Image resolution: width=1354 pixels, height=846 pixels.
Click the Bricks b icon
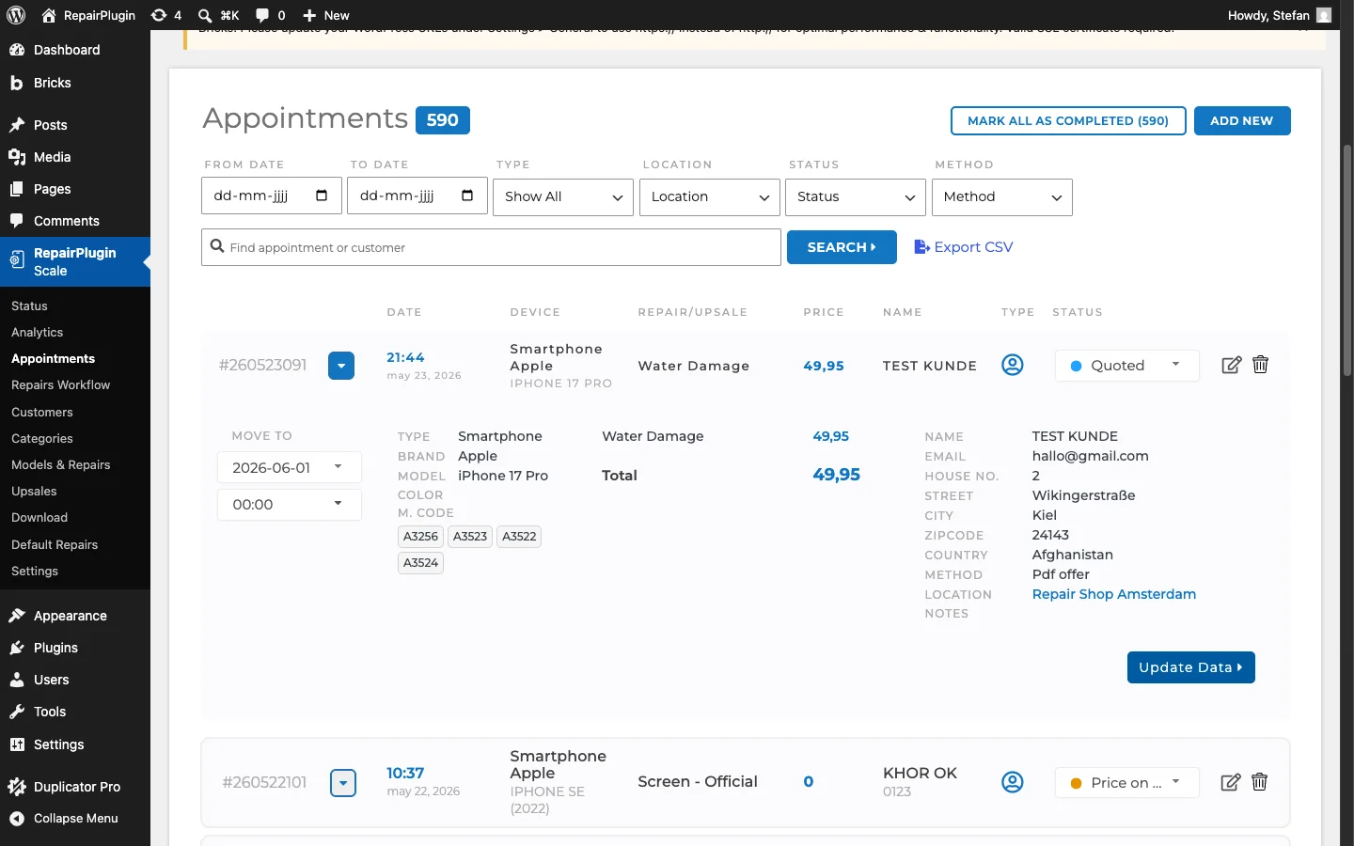17,83
